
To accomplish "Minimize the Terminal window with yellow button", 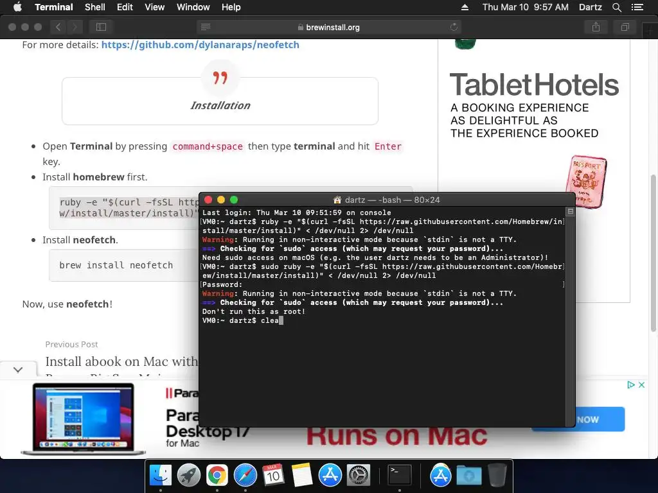I will click(221, 200).
